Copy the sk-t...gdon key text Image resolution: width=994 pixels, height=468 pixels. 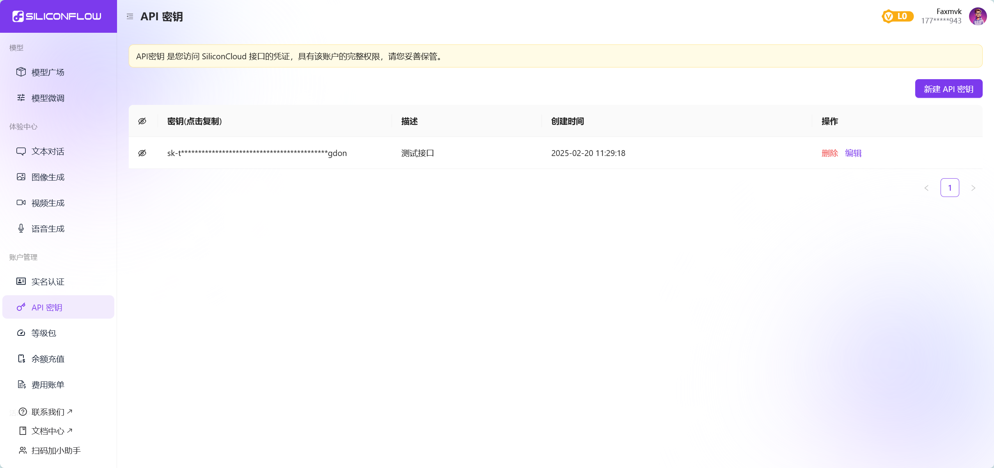pyautogui.click(x=257, y=153)
